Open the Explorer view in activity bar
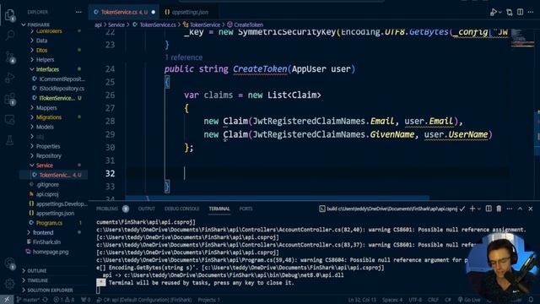540x304 pixels. coord(9,15)
